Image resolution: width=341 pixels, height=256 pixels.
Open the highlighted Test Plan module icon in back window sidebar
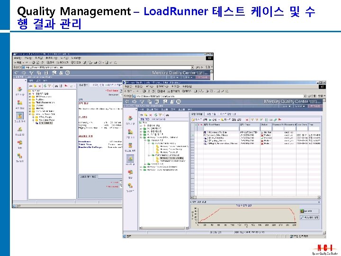pyautogui.click(x=20, y=116)
